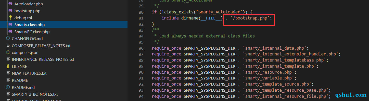Click the PHP icon next to bootstrap.php
The width and height of the screenshot is (369, 101).
coord(10,11)
